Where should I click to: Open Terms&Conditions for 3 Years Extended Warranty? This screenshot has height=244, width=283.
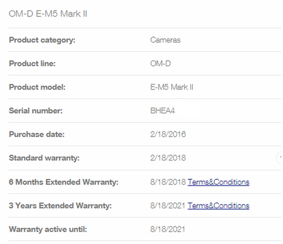218,206
